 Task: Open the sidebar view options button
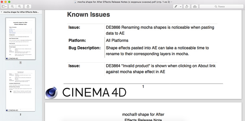click(4, 6)
